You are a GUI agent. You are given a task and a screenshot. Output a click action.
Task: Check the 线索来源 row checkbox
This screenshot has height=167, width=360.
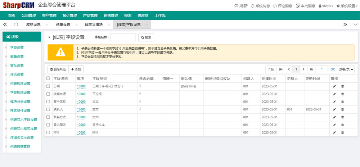[x=48, y=94]
